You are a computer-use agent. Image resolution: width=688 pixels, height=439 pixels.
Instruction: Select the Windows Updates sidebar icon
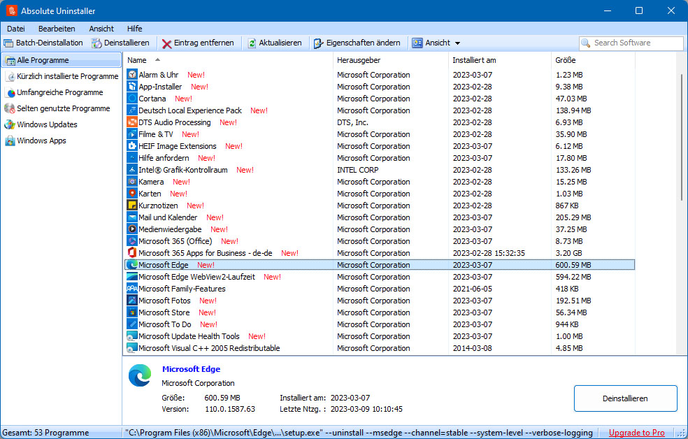[x=10, y=124]
